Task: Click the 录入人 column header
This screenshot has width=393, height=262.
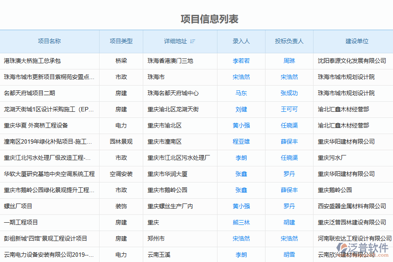Action: tap(241, 41)
